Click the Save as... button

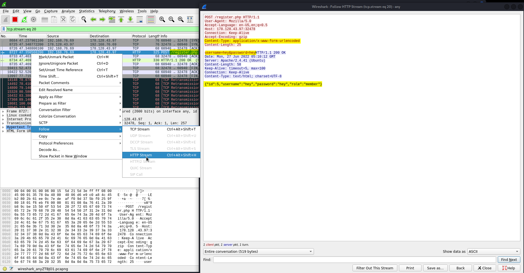pyautogui.click(x=435, y=268)
